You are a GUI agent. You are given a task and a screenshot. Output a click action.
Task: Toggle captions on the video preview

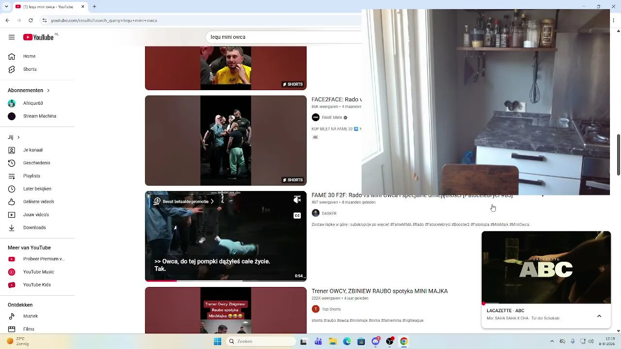(297, 215)
